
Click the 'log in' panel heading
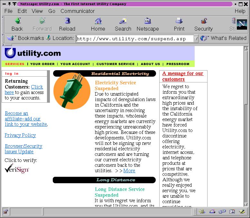point(12,73)
